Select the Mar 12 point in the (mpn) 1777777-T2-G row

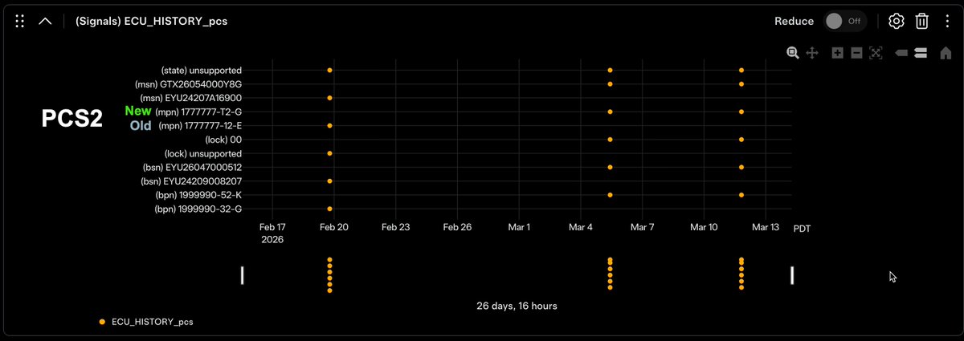click(x=741, y=112)
